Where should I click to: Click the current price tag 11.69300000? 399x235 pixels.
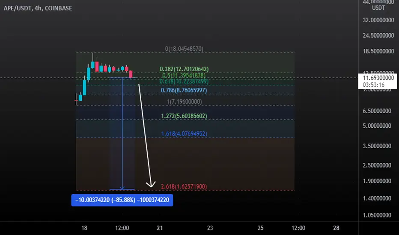[378, 78]
